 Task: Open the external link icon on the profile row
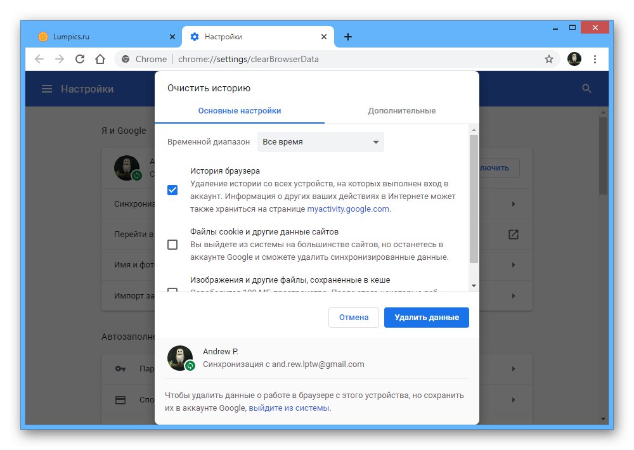coord(515,235)
